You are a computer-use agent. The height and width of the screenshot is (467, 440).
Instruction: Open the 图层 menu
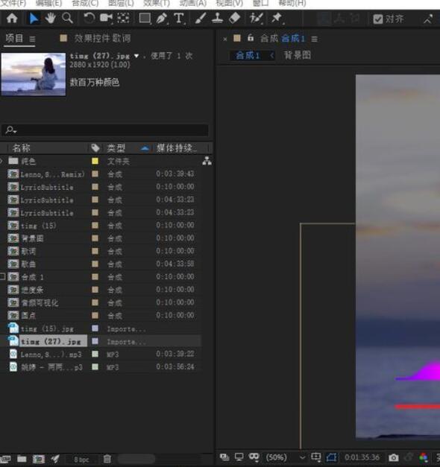121,3
